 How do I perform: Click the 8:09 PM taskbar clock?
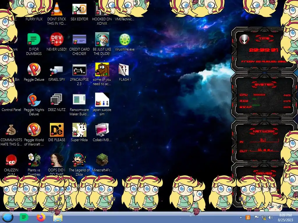[x=285, y=217]
